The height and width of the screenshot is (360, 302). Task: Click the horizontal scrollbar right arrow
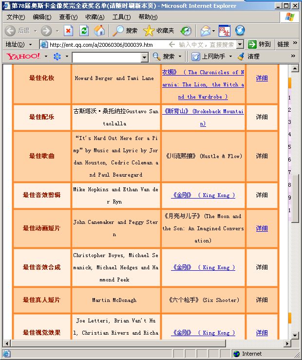[x=287, y=343]
